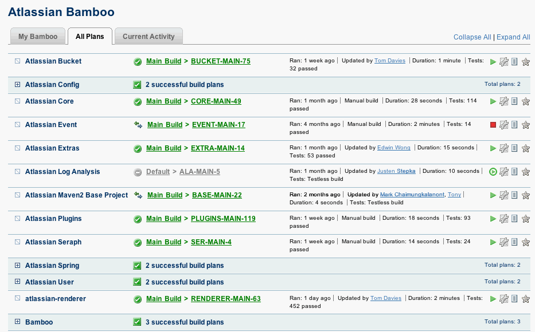Viewport: 535px width, 332px height.
Task: Open build ALA-MAIN-5
Action: [200, 172]
